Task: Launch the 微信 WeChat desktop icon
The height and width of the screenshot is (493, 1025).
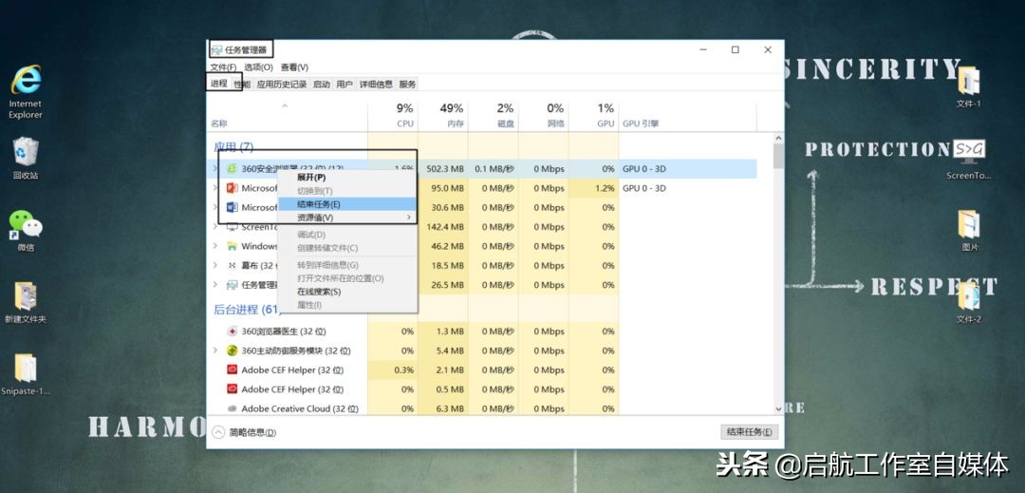Action: [26, 230]
